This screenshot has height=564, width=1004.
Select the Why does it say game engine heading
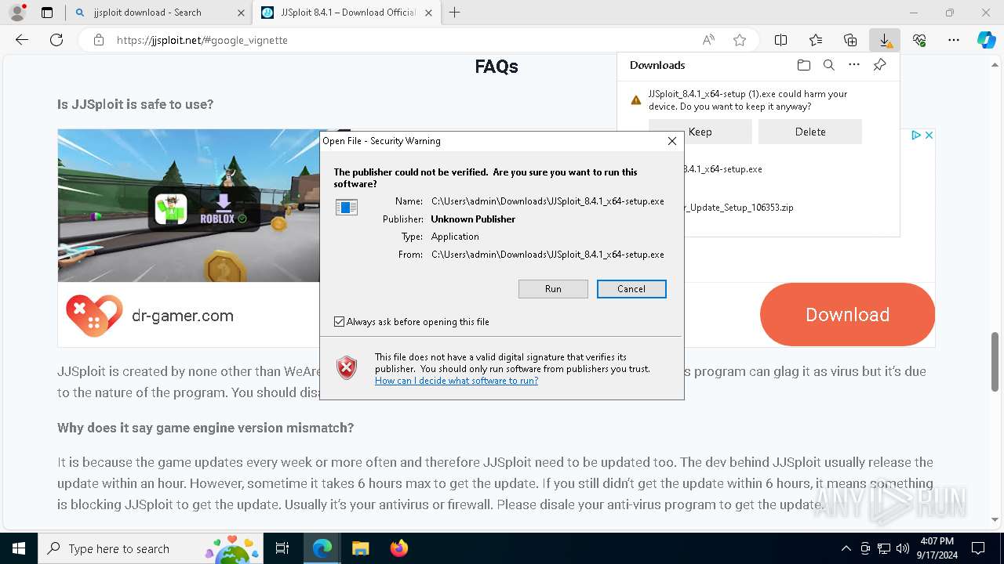coord(206,428)
